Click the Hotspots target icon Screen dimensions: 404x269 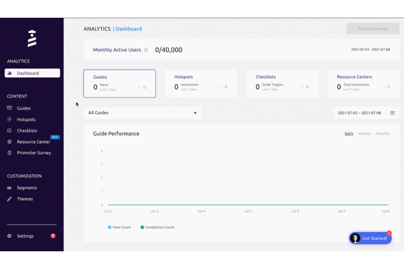tap(10, 119)
